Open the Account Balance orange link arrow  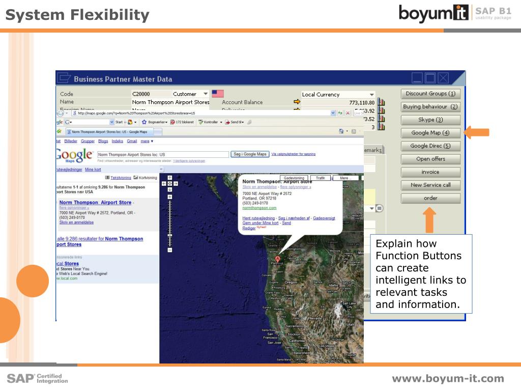click(297, 102)
